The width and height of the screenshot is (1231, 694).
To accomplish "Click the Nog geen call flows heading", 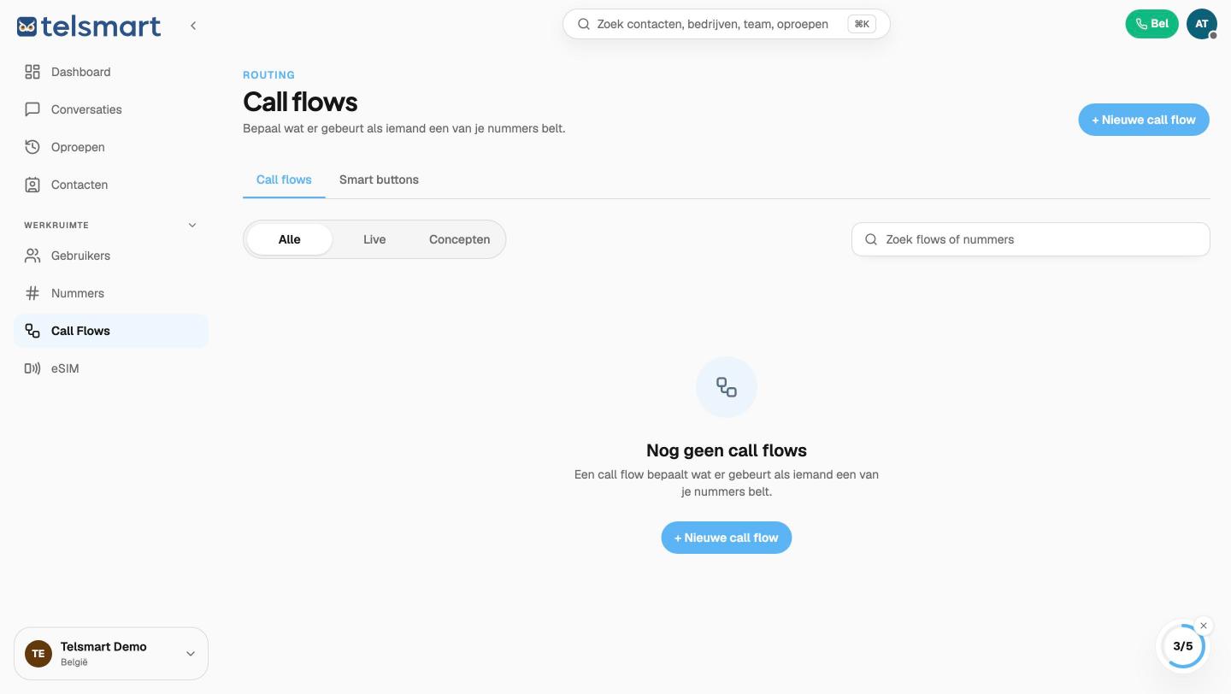I will [727, 450].
